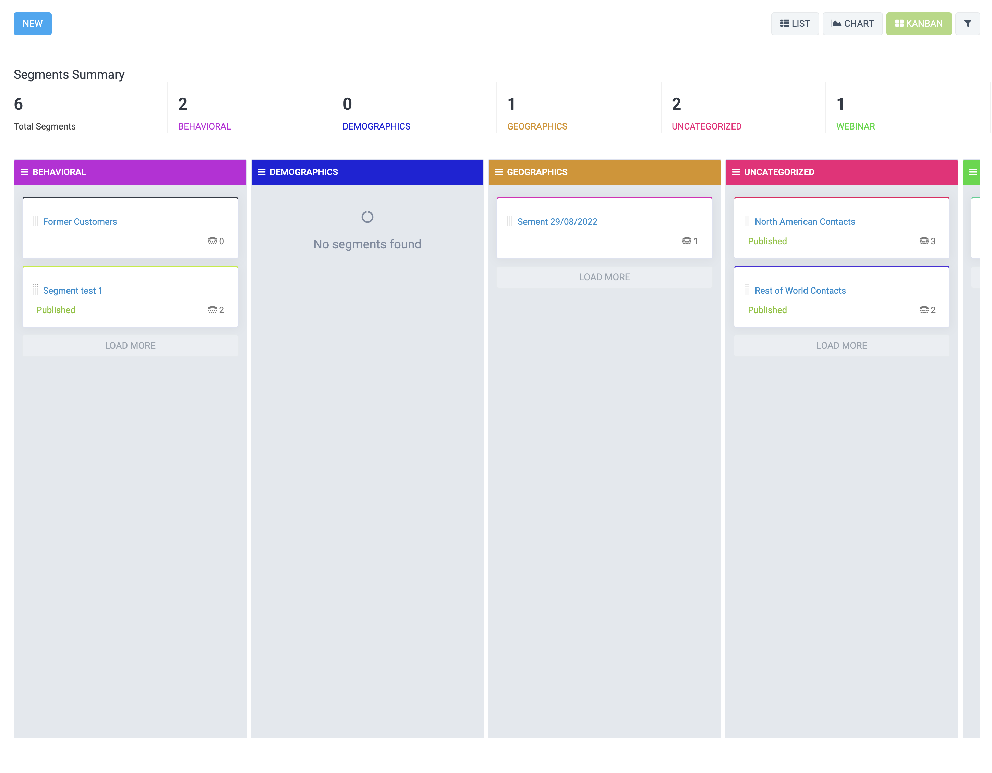This screenshot has width=992, height=773.
Task: Click the Former Customers drag handle
Action: point(35,221)
